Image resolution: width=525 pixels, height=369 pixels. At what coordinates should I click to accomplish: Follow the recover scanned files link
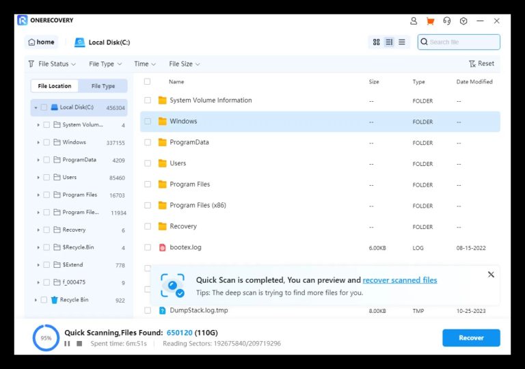point(399,280)
